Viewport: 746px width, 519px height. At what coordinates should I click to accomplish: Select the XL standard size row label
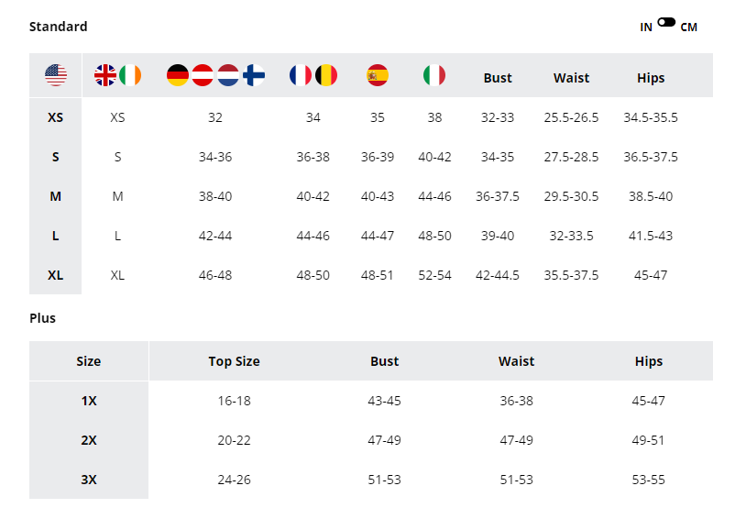(55, 275)
